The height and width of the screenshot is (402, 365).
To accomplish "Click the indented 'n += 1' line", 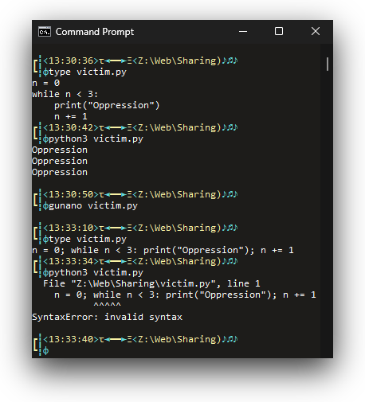I will [x=71, y=116].
